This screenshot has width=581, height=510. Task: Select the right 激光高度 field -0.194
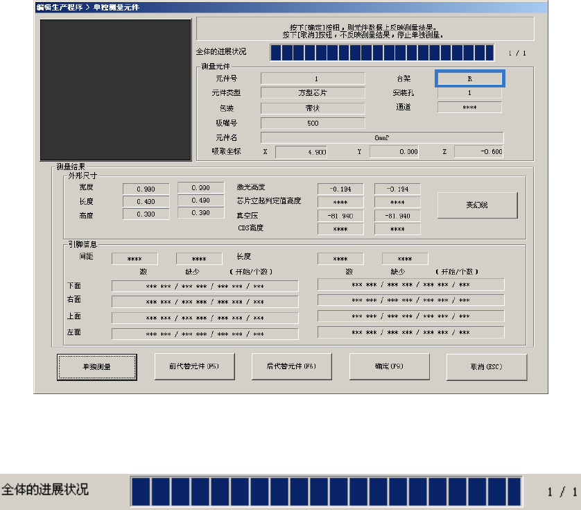[397, 189]
